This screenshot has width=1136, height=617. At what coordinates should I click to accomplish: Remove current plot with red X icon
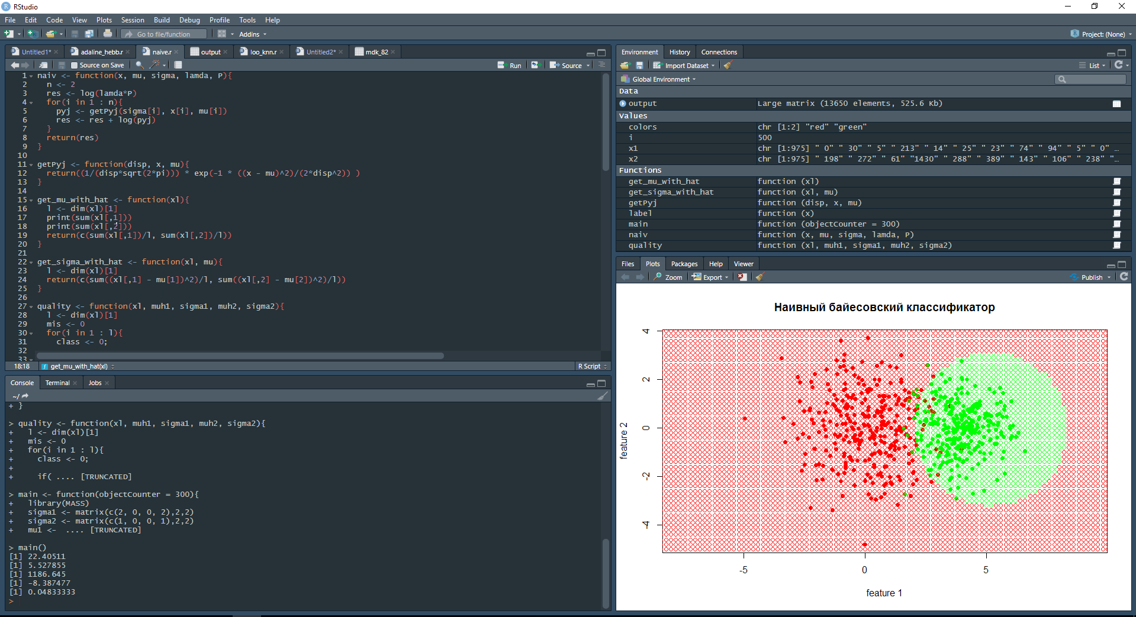click(x=742, y=277)
